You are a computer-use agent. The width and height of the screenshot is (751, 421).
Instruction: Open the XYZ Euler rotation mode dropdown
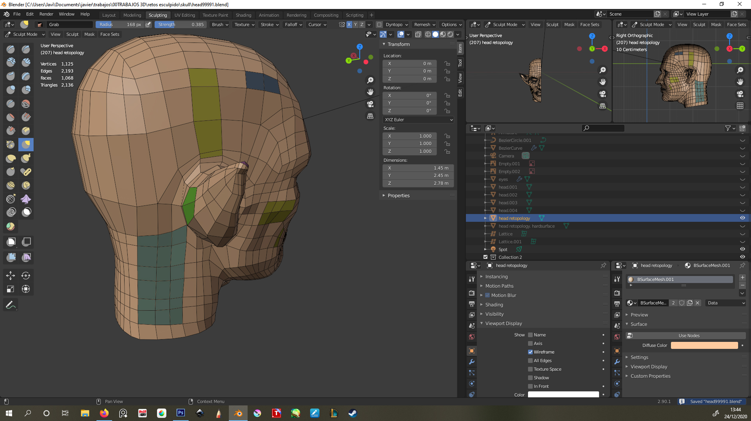pyautogui.click(x=418, y=120)
